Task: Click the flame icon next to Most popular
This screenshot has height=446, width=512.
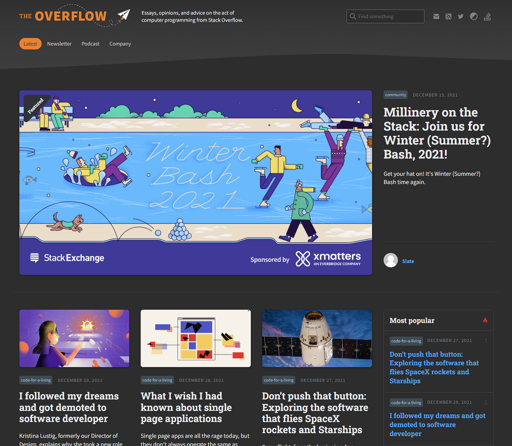Action: pos(485,320)
